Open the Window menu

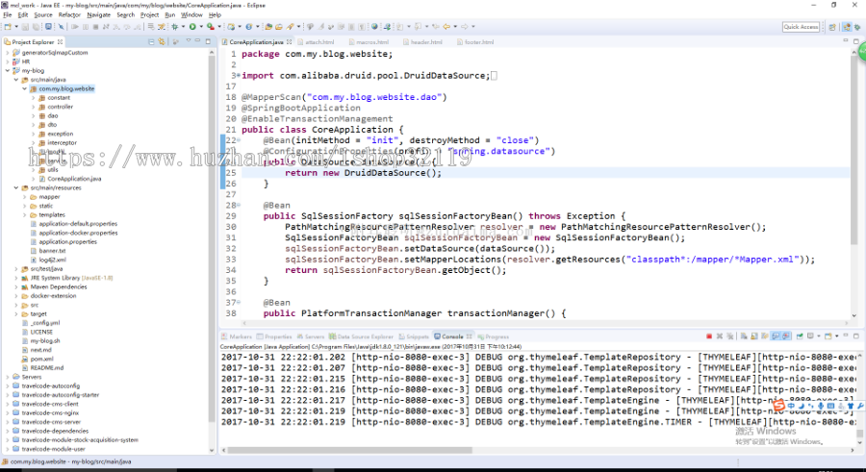191,15
